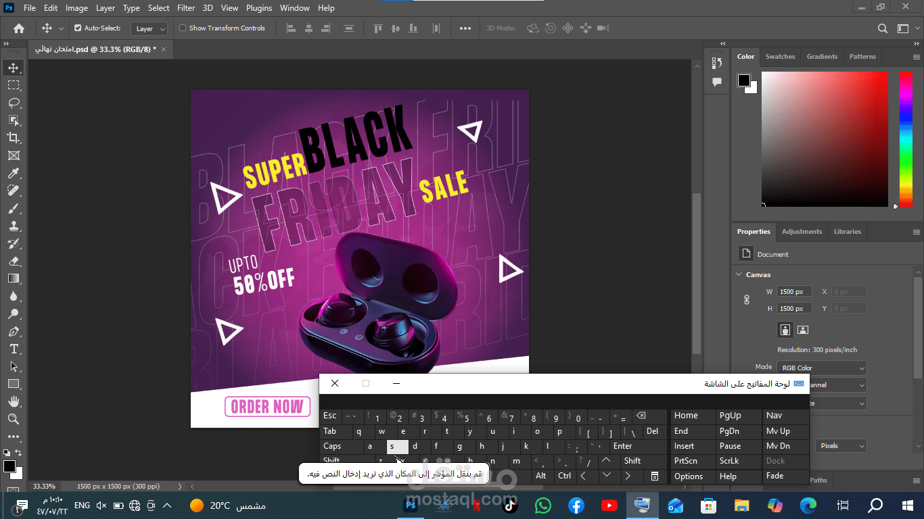Viewport: 924px width, 519px height.
Task: Select the Horizontal Type tool
Action: click(x=14, y=349)
